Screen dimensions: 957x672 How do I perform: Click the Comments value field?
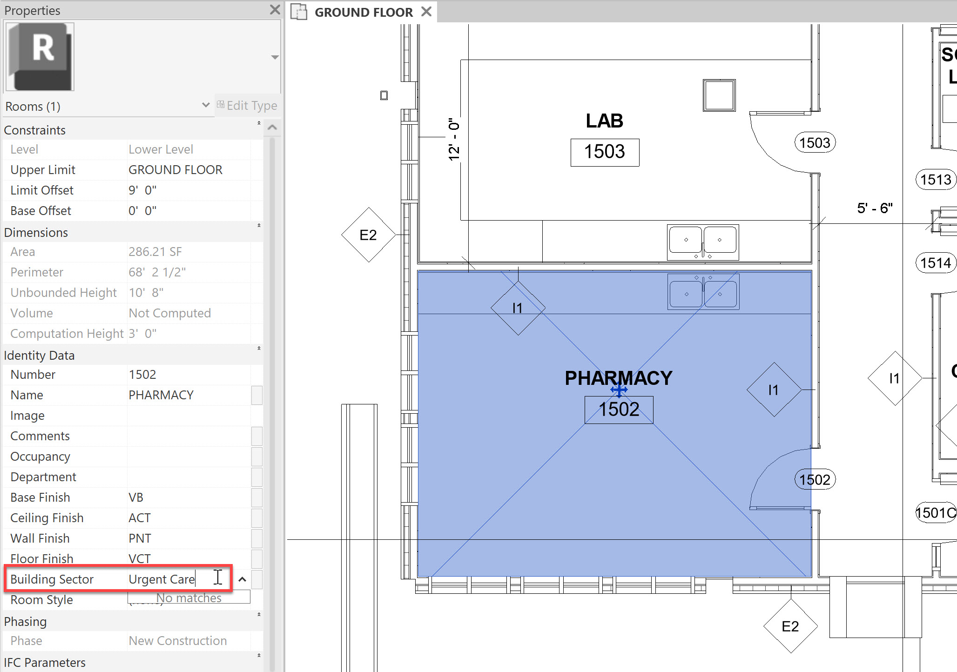[189, 436]
